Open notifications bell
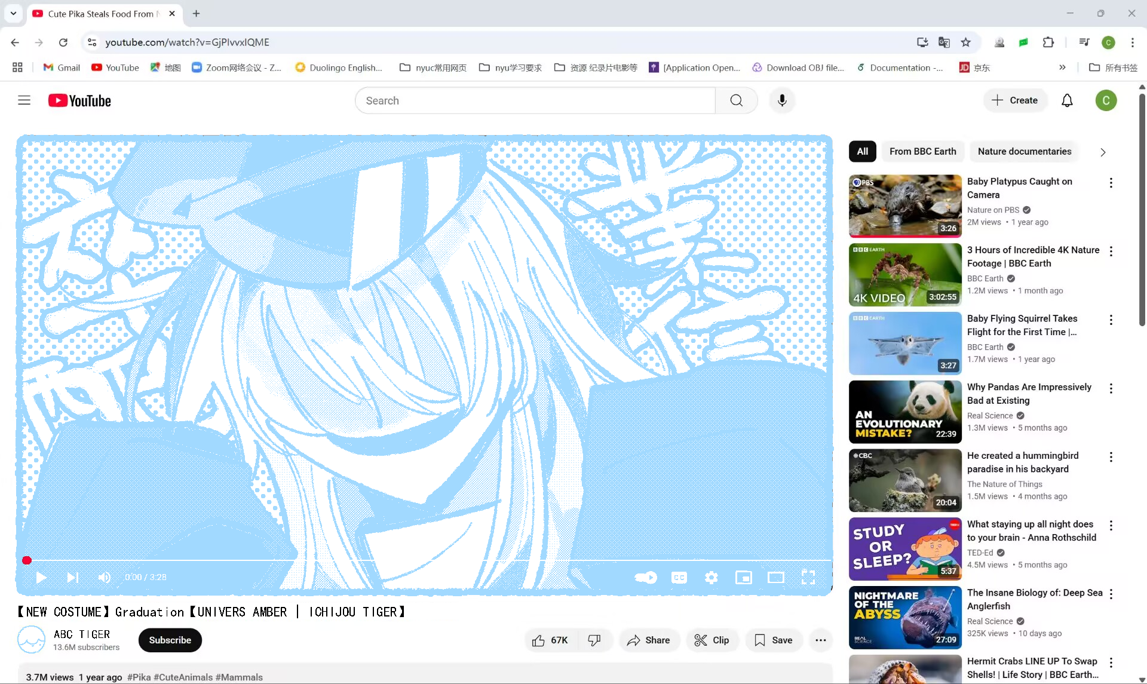This screenshot has width=1147, height=684. 1067,100
